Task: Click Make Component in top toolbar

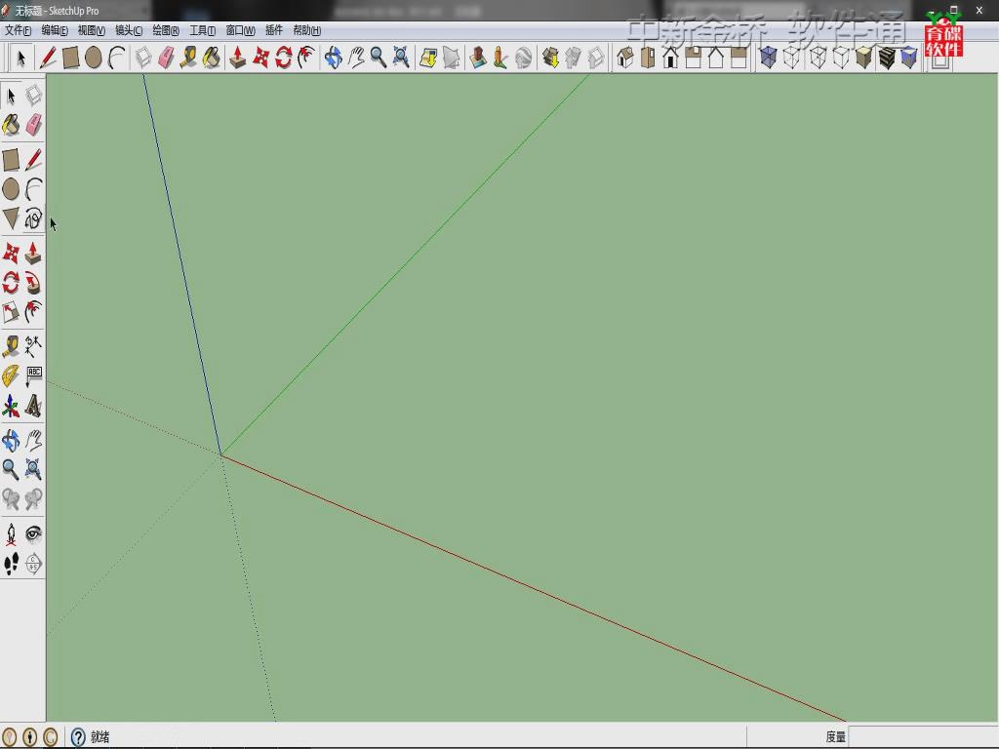Action: pyautogui.click(x=143, y=58)
